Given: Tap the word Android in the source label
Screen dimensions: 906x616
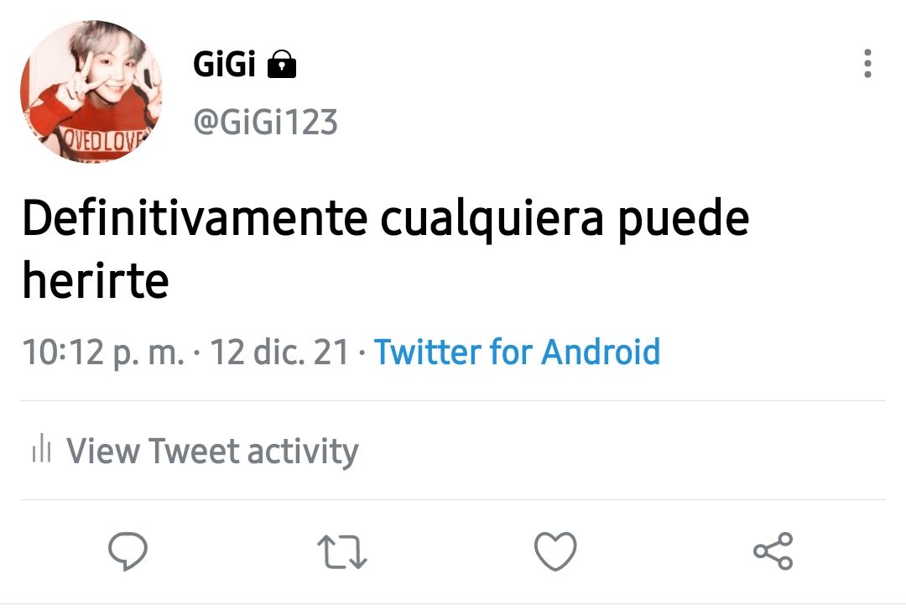Looking at the screenshot, I should (x=601, y=352).
